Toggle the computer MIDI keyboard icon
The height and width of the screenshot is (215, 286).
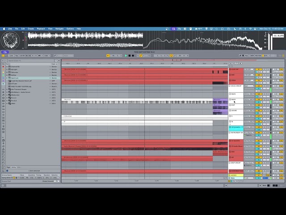coord(243,56)
